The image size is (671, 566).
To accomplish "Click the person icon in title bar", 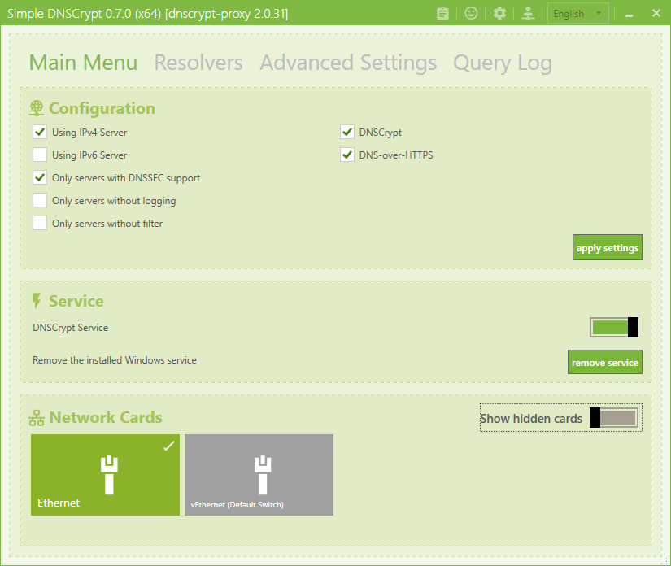I will (529, 13).
